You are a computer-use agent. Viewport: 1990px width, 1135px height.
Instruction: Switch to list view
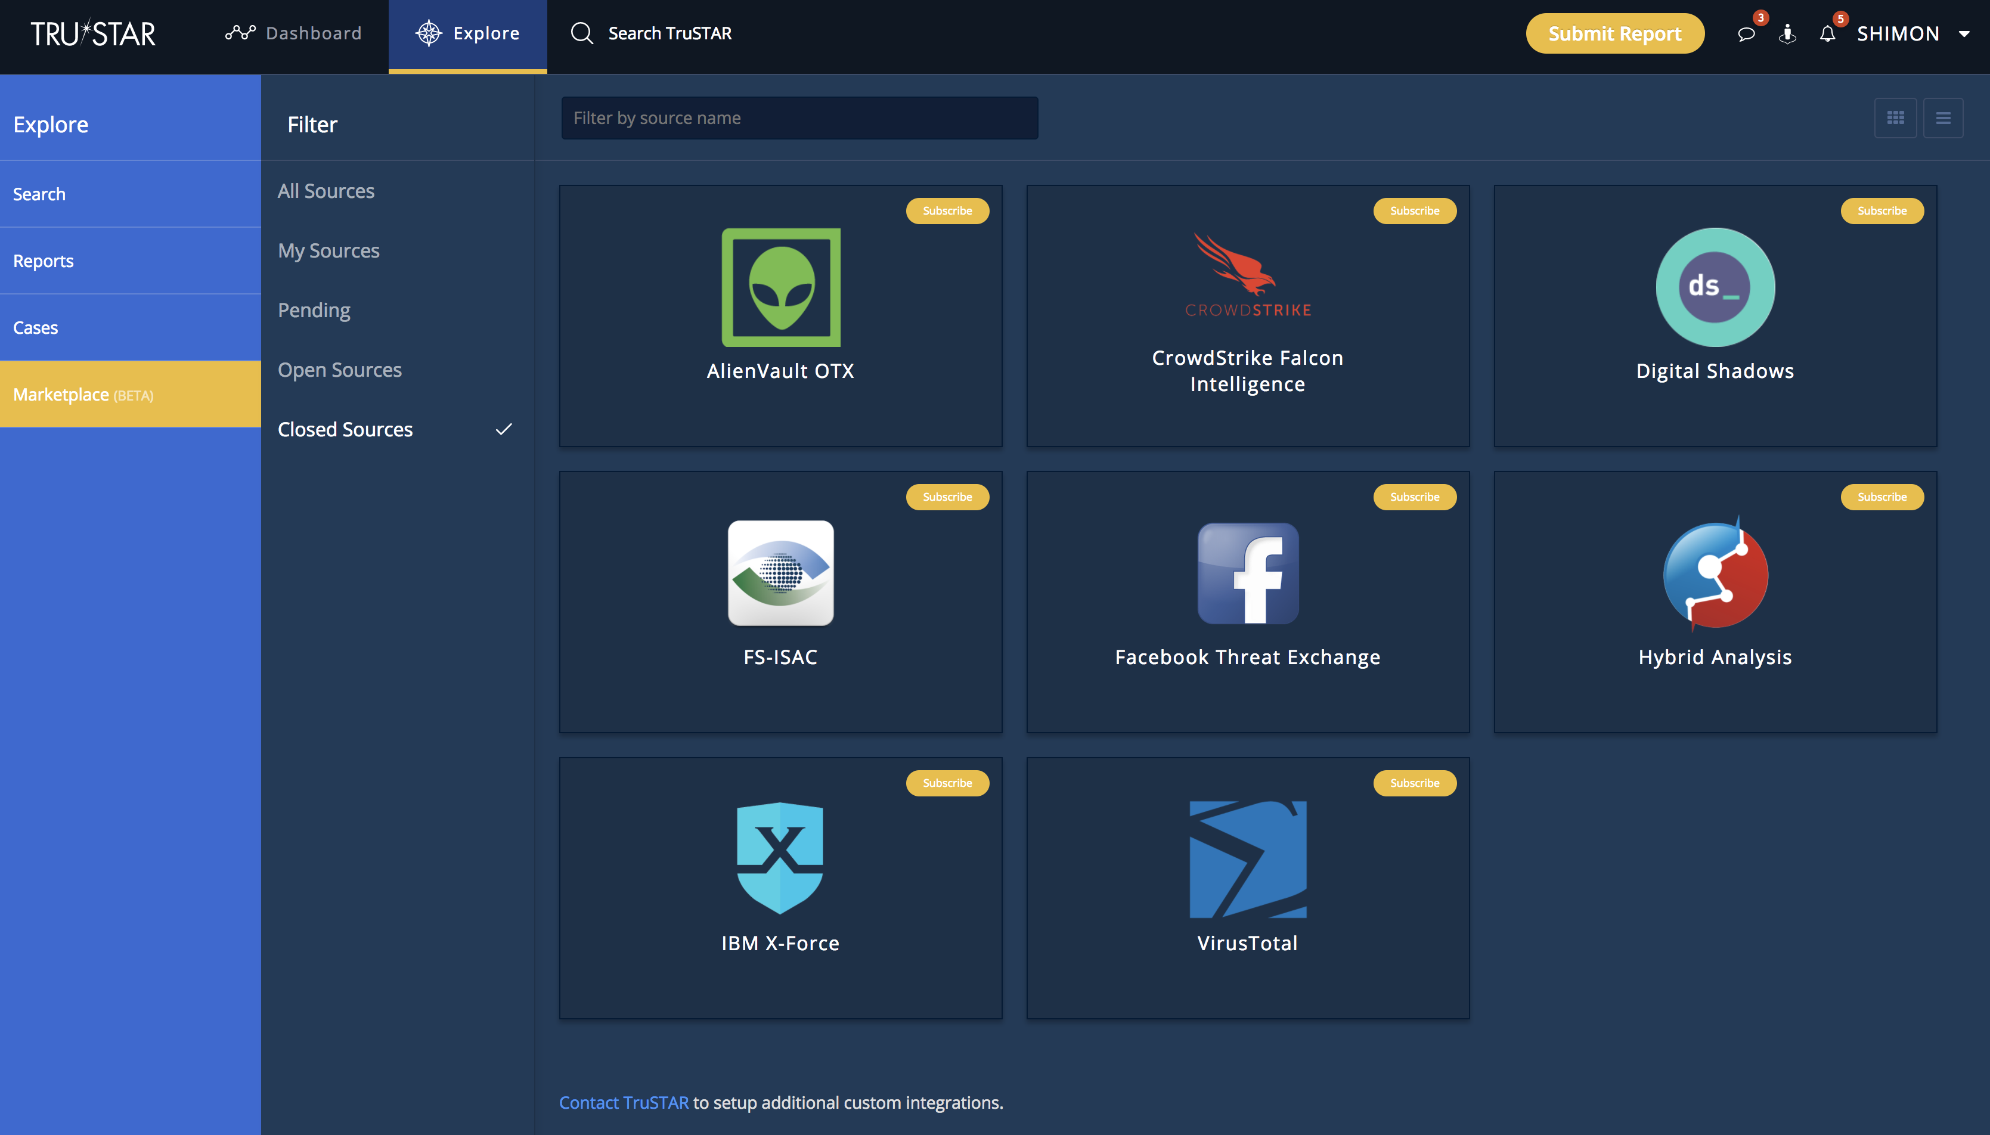point(1942,117)
